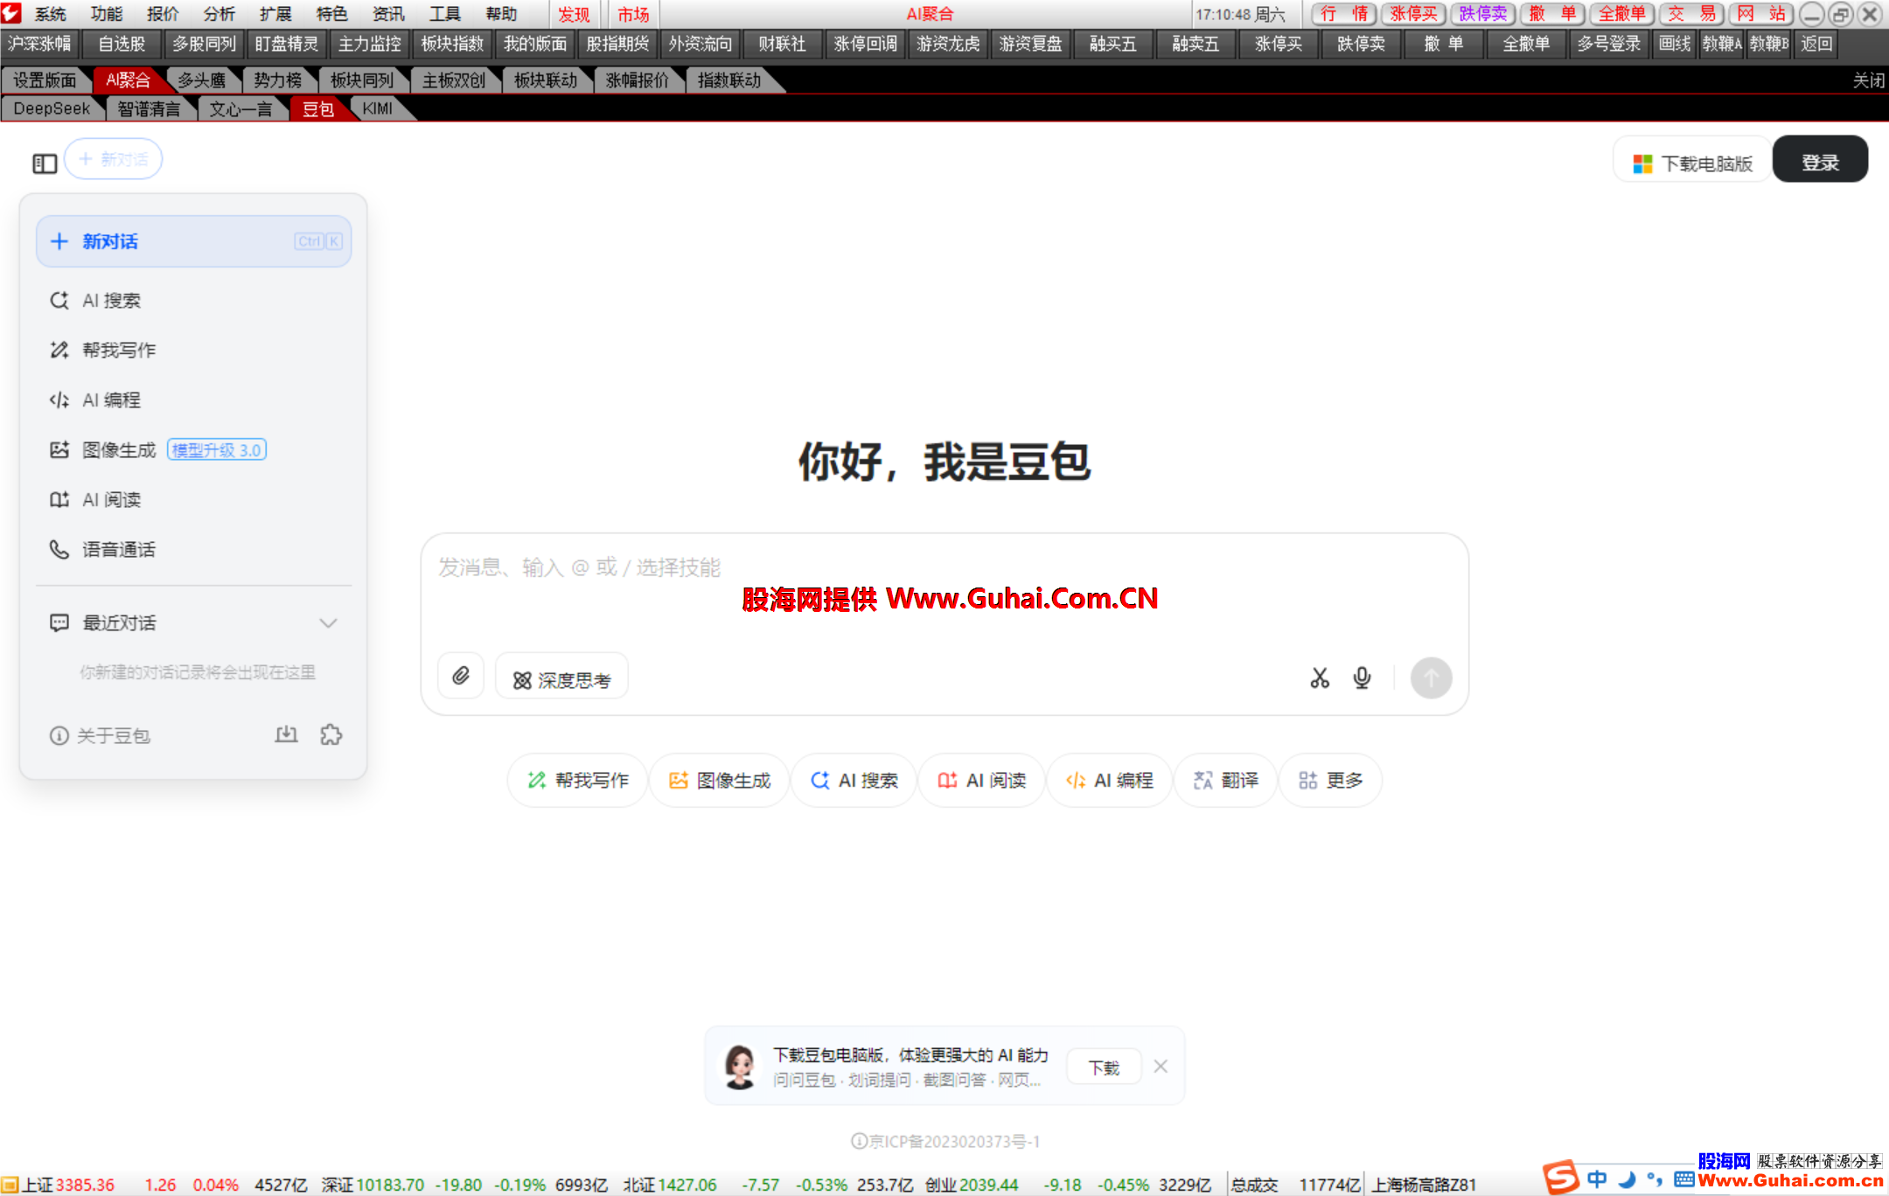Click the moon icon in the input bar
The height and width of the screenshot is (1196, 1889).
tap(1627, 1179)
